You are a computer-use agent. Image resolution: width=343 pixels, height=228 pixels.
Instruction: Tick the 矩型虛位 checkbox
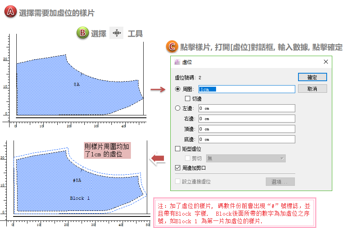pyautogui.click(x=178, y=148)
